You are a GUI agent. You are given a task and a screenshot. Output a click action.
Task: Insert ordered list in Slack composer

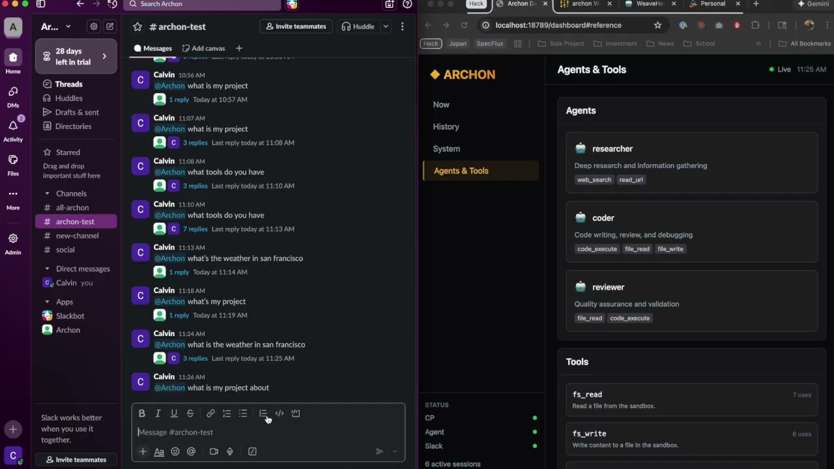[x=227, y=413]
